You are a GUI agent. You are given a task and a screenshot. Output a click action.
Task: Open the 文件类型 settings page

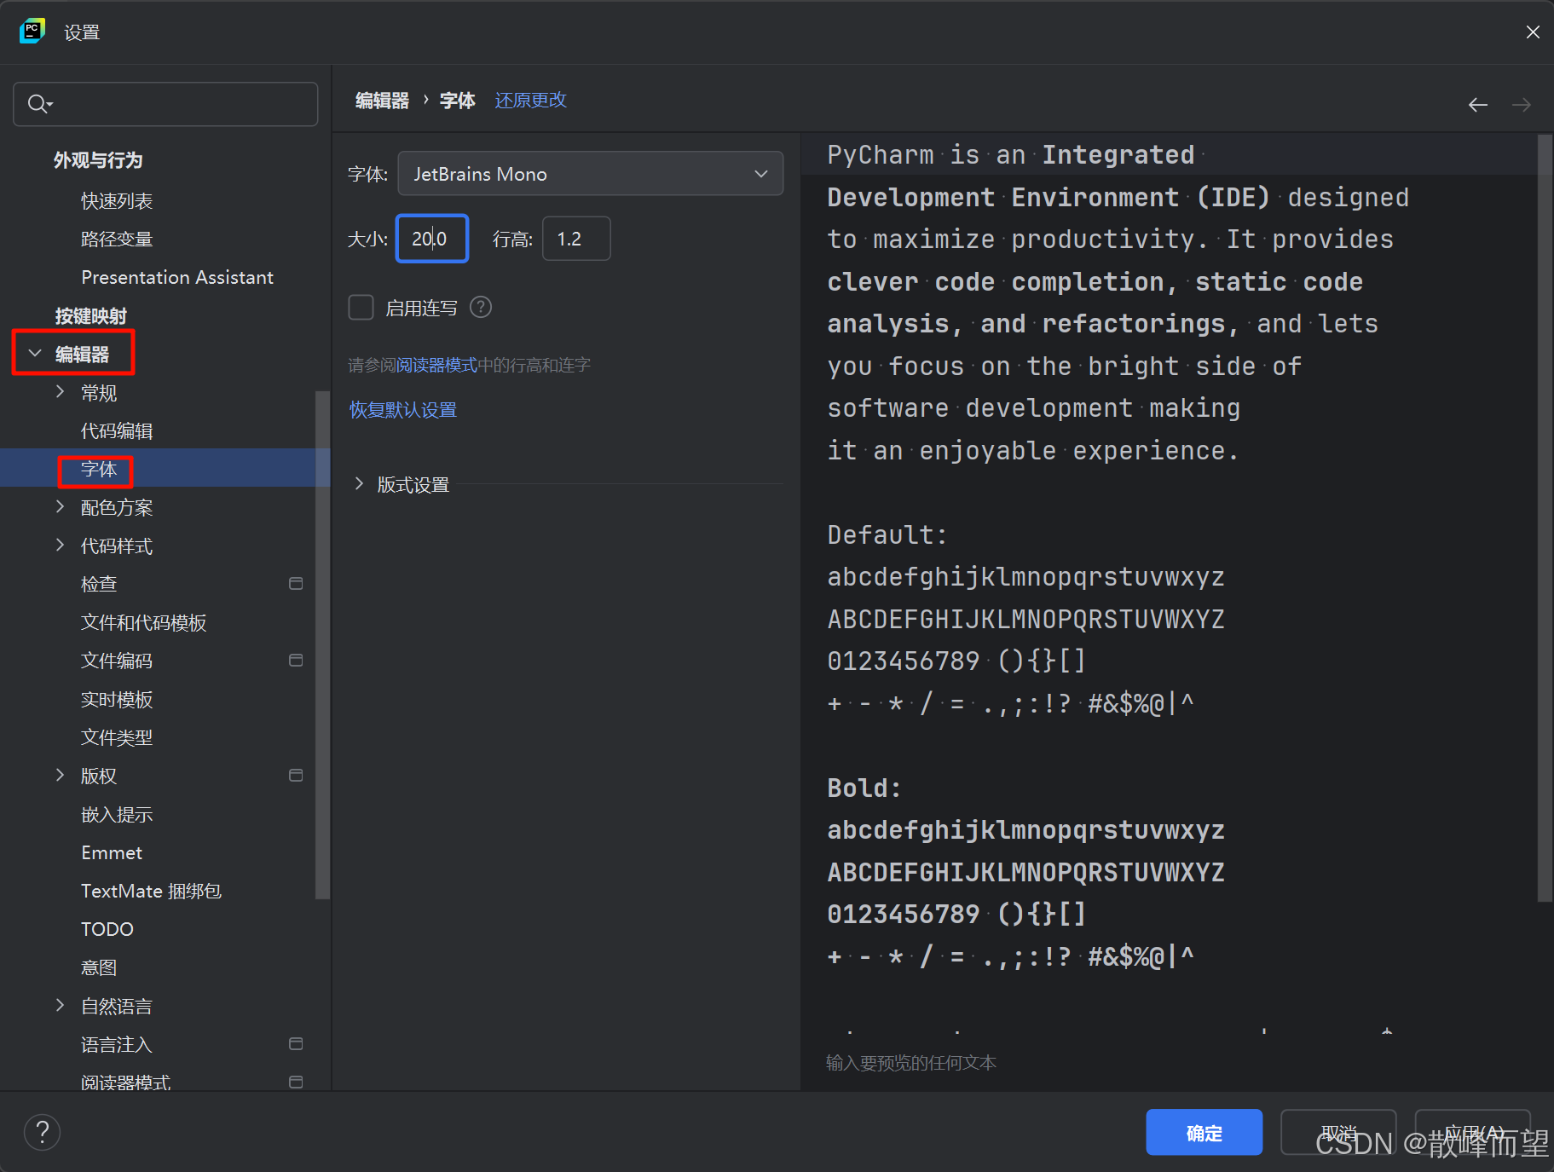tap(117, 737)
